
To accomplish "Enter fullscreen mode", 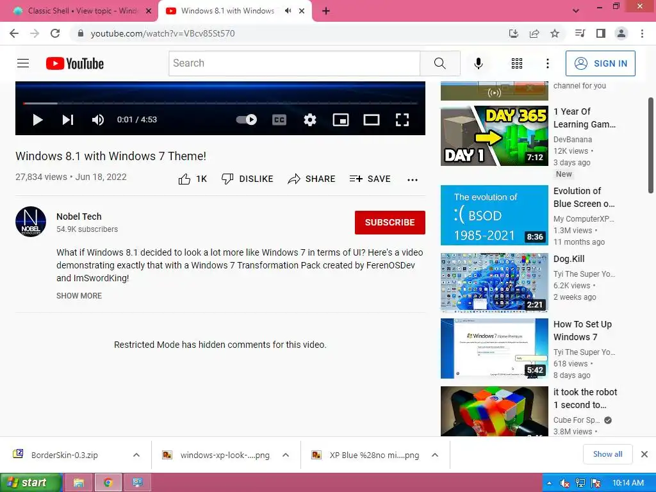I will point(402,120).
